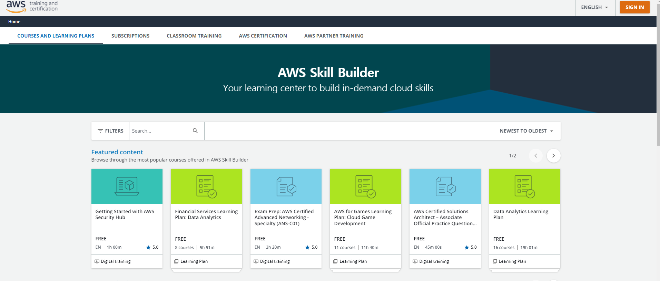Go to previous featured content page
The width and height of the screenshot is (660, 281).
click(x=536, y=156)
